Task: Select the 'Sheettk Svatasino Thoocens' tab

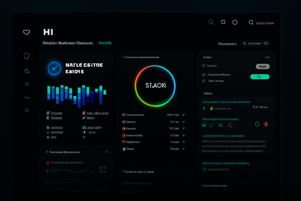Action: pos(68,43)
